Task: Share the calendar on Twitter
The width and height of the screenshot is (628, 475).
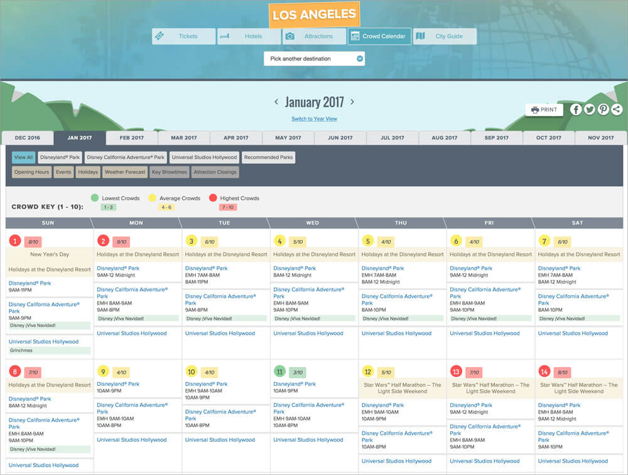Action: (x=589, y=109)
